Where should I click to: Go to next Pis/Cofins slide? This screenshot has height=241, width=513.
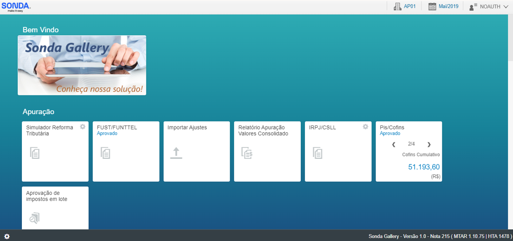click(429, 145)
